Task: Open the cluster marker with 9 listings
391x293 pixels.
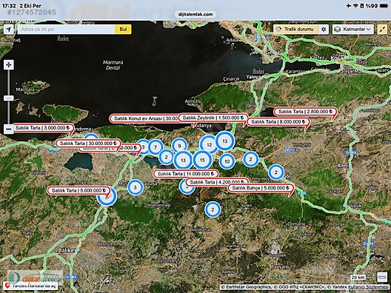Action: (179, 146)
